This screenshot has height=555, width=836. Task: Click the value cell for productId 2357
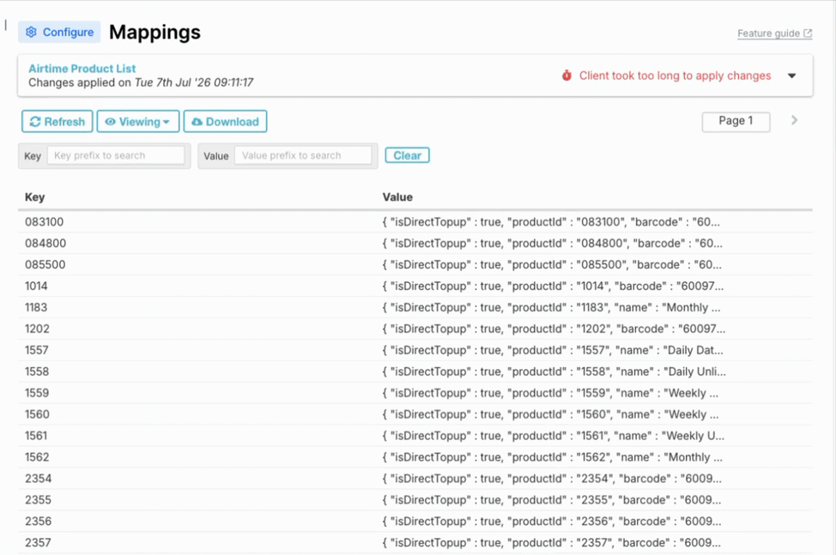(x=551, y=542)
